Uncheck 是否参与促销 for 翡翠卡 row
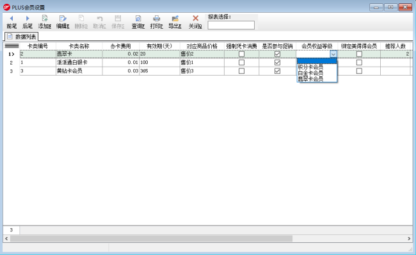The image size is (416, 255). [277, 54]
